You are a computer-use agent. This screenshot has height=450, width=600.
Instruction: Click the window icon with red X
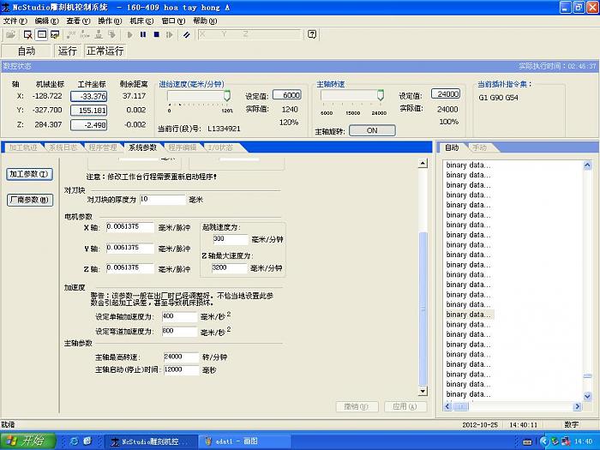28,35
